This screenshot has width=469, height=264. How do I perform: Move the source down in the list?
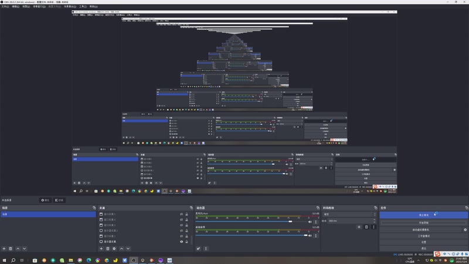(128, 248)
